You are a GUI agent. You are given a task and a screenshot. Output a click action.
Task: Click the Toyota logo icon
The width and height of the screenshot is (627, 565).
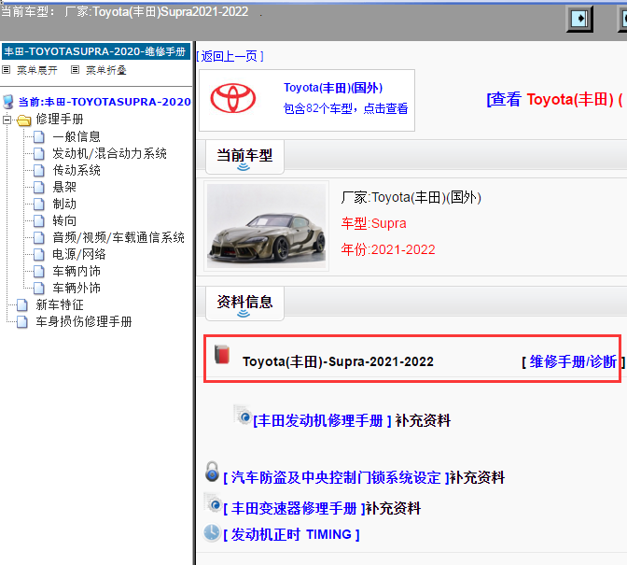(233, 98)
